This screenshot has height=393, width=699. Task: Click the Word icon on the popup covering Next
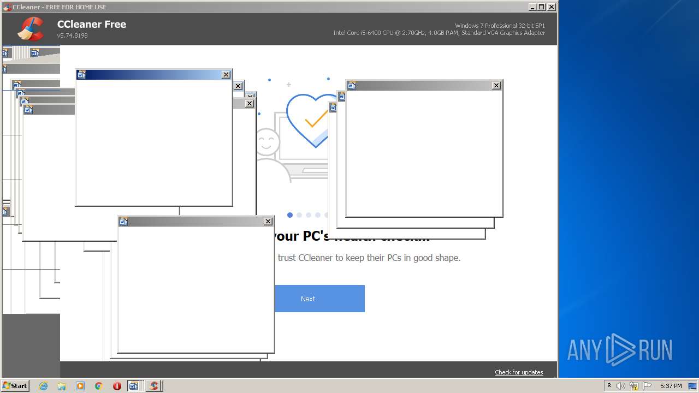pyautogui.click(x=123, y=222)
